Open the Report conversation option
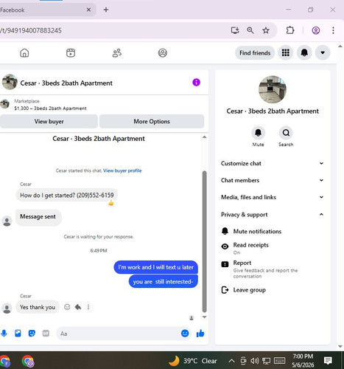 272,269
